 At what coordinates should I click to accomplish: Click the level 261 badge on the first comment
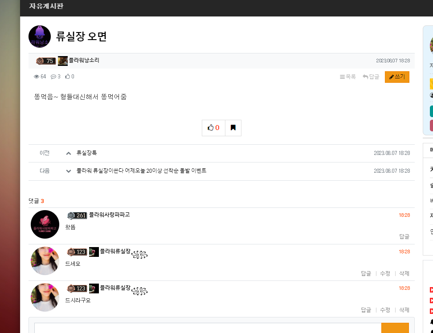[77, 215]
